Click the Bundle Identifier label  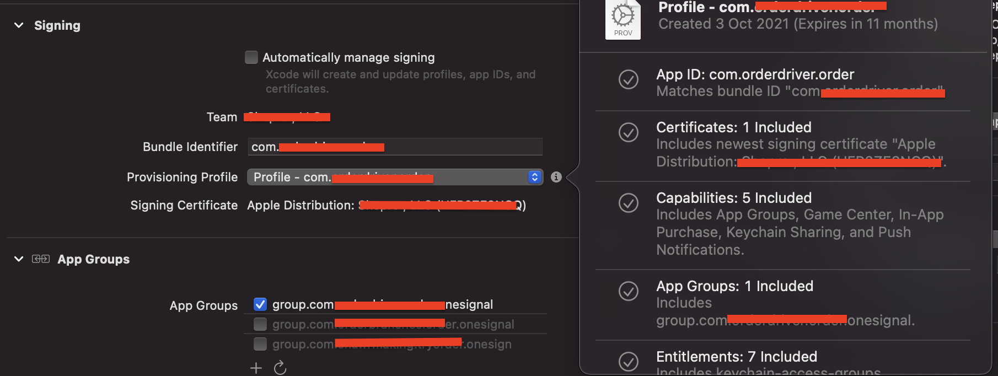[x=190, y=147]
